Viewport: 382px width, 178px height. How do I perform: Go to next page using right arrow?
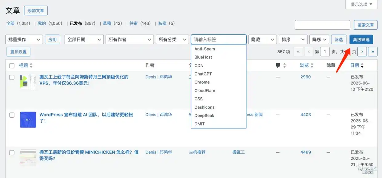362,51
